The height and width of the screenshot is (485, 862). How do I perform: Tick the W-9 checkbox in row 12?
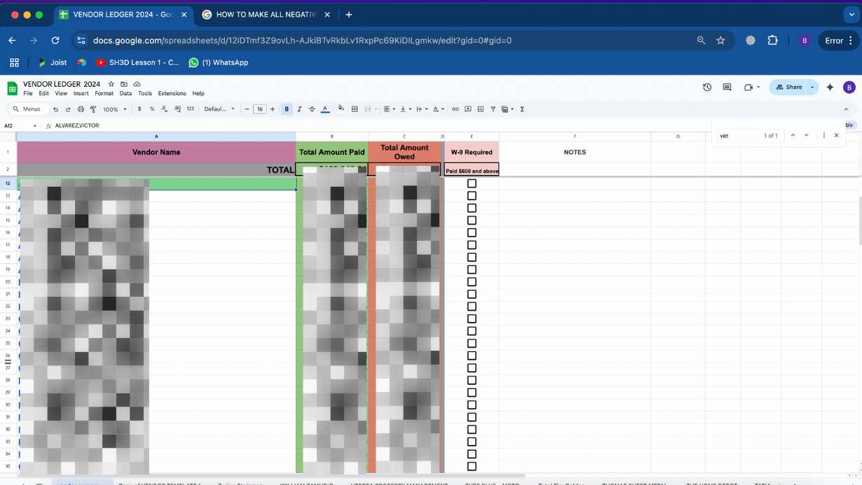pyautogui.click(x=472, y=183)
